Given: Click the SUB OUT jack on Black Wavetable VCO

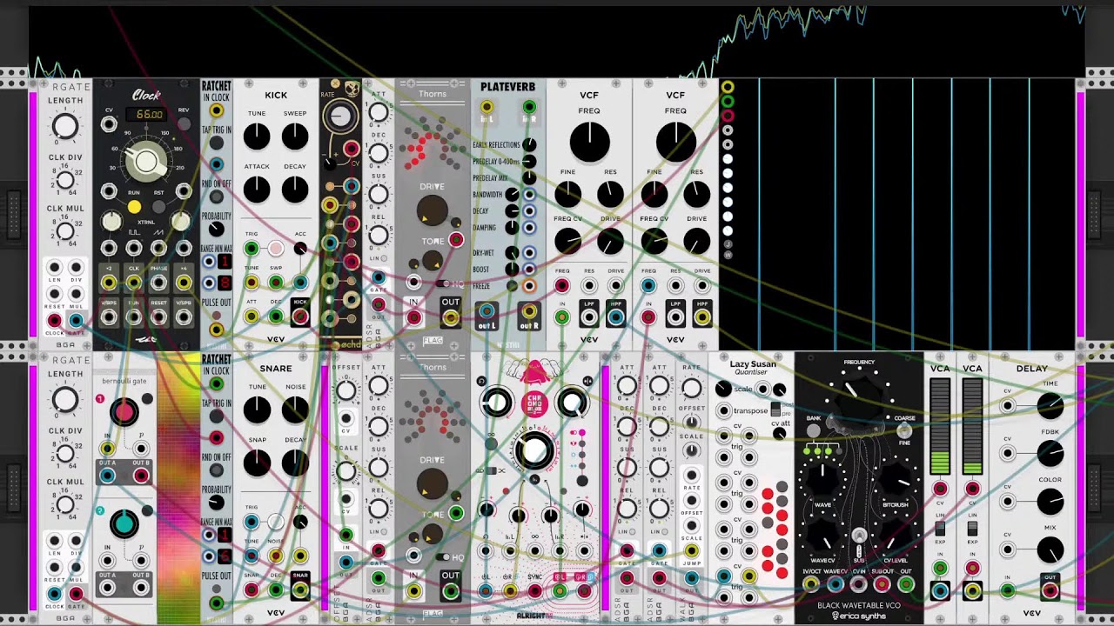Looking at the screenshot, I should coord(882,584).
